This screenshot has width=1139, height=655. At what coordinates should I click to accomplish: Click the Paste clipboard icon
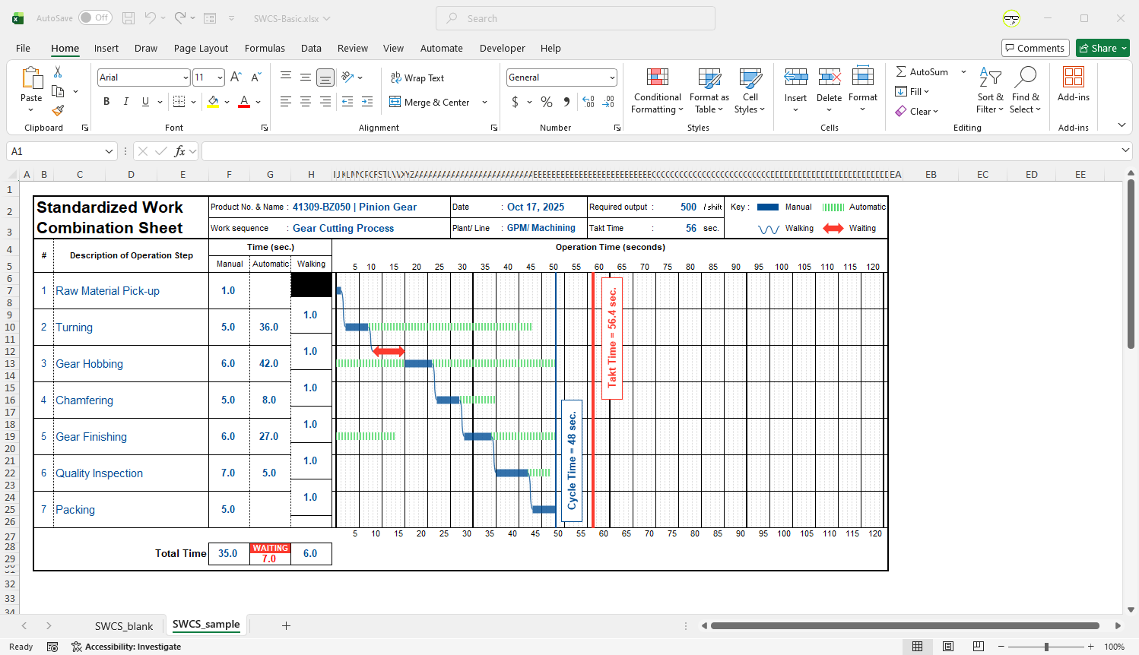(31, 78)
